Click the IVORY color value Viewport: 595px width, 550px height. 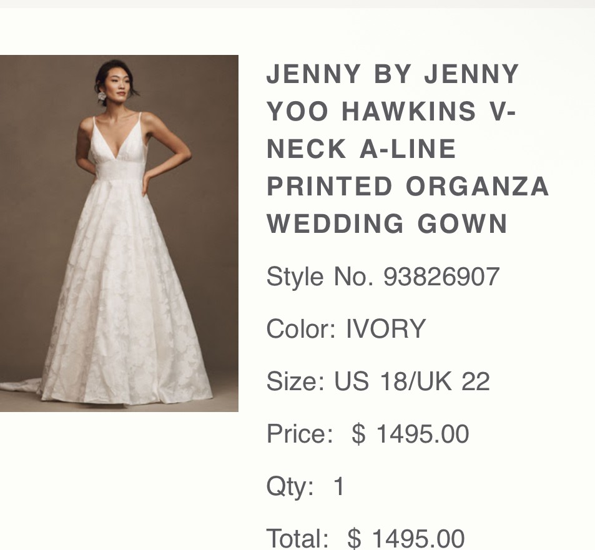(x=386, y=328)
